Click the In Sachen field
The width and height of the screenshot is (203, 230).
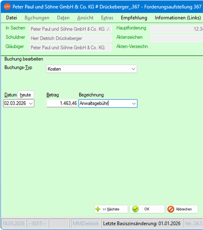click(x=71, y=29)
